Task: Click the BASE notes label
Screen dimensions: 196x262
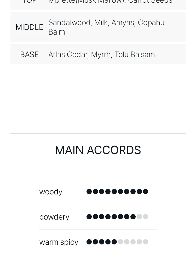Action: 29,54
